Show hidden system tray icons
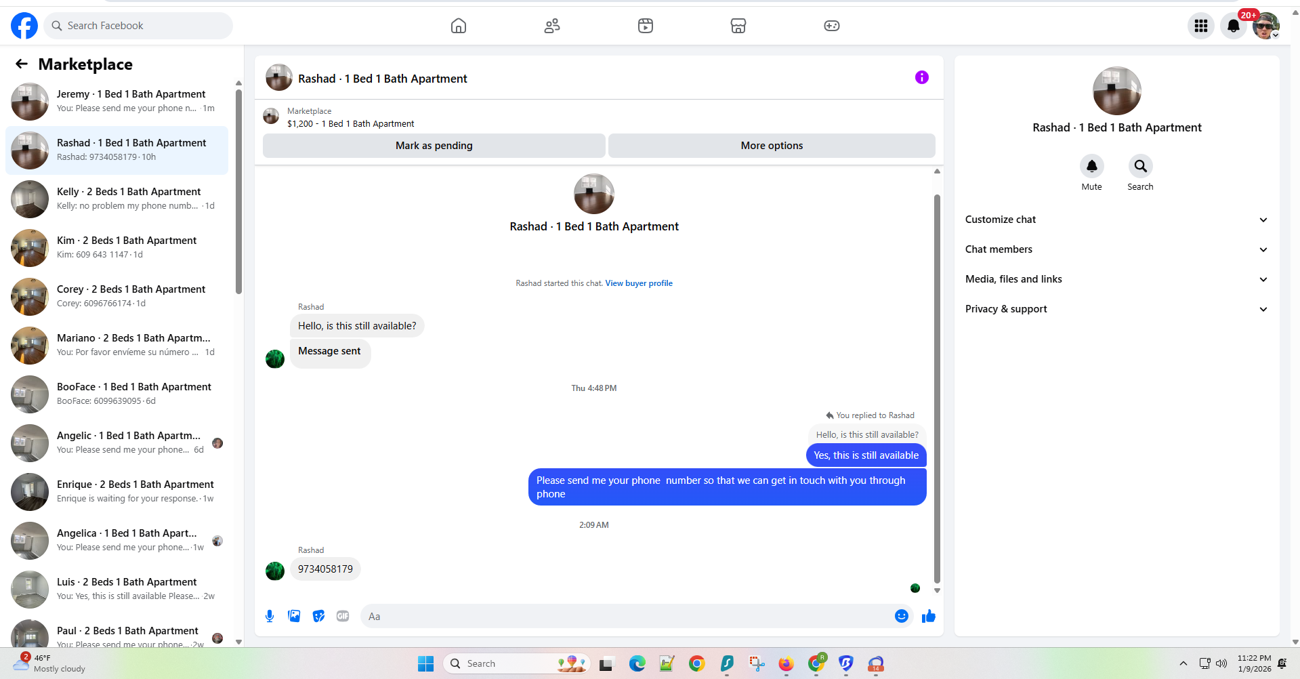The image size is (1300, 679). (1183, 663)
